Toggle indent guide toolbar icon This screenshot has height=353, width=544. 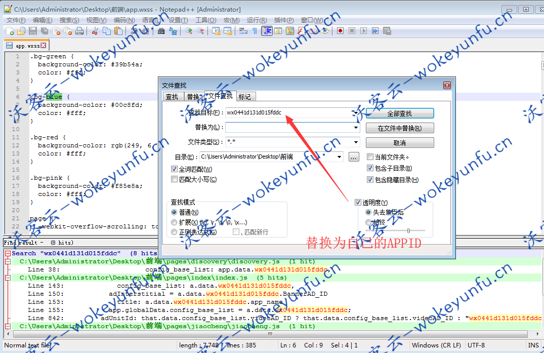[267, 31]
